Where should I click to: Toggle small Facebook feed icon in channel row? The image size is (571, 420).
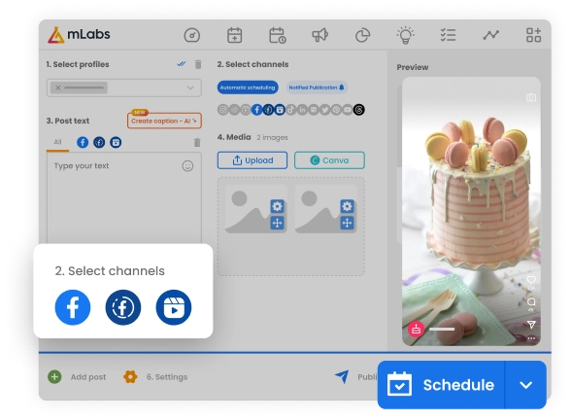[x=256, y=110]
